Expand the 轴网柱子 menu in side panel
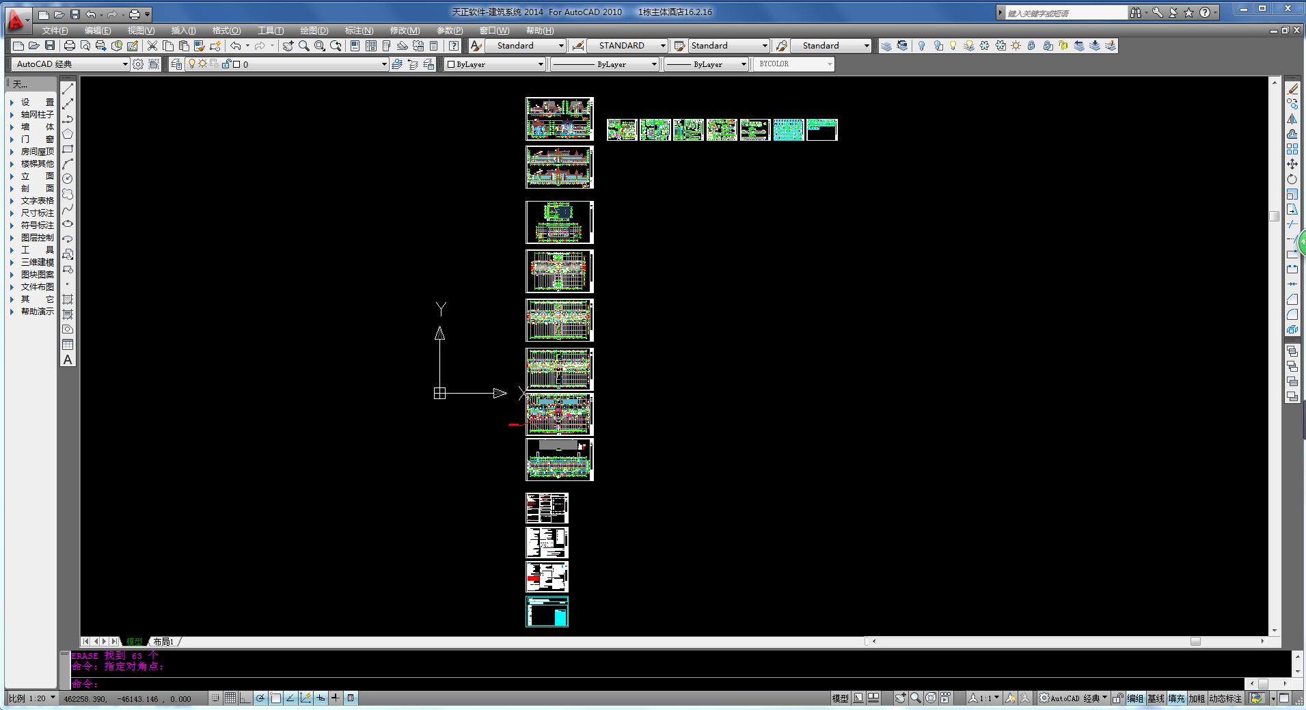1306x710 pixels. point(37,115)
